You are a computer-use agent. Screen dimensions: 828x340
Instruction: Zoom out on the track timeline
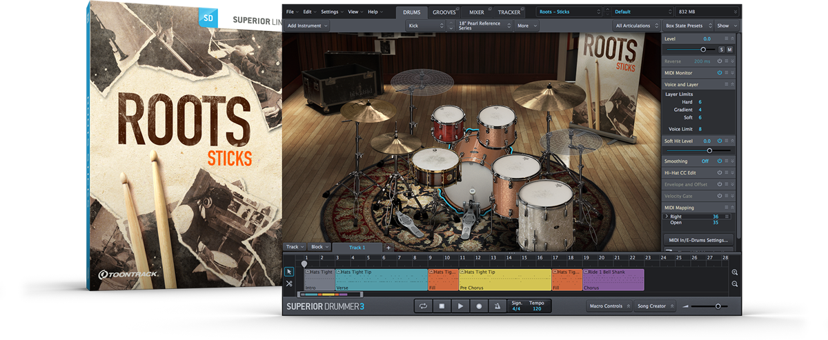point(735,284)
